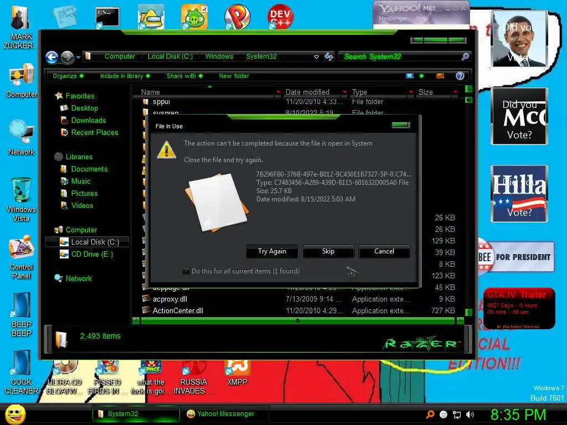Click the taskbar clock showing 8:35 PM
567x425 pixels.
518,414
